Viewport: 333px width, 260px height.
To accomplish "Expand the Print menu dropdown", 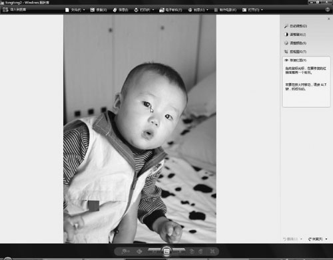I will (x=144, y=10).
